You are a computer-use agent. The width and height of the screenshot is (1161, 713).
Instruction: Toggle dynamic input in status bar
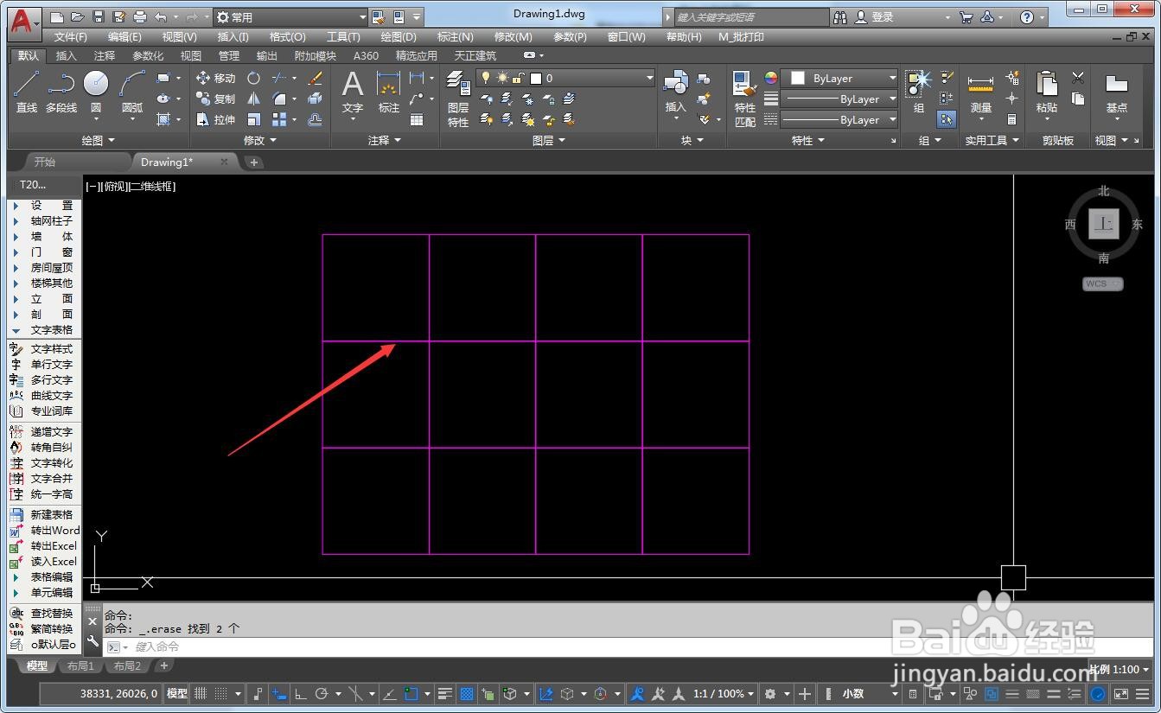pos(278,693)
